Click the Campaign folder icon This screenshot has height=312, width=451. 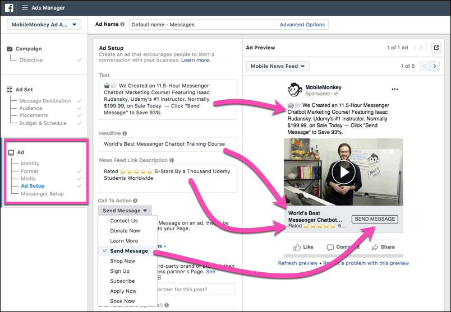(x=10, y=49)
